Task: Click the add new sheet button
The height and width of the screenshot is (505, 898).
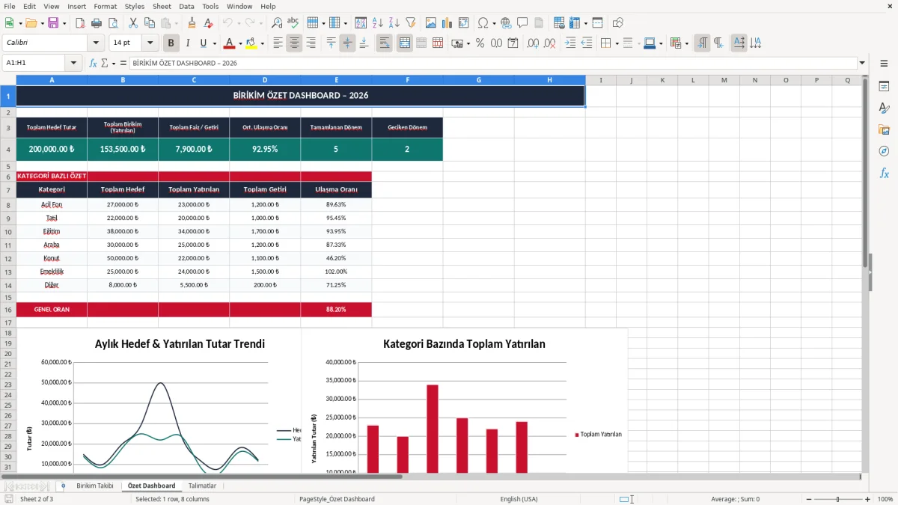Action: pos(63,486)
